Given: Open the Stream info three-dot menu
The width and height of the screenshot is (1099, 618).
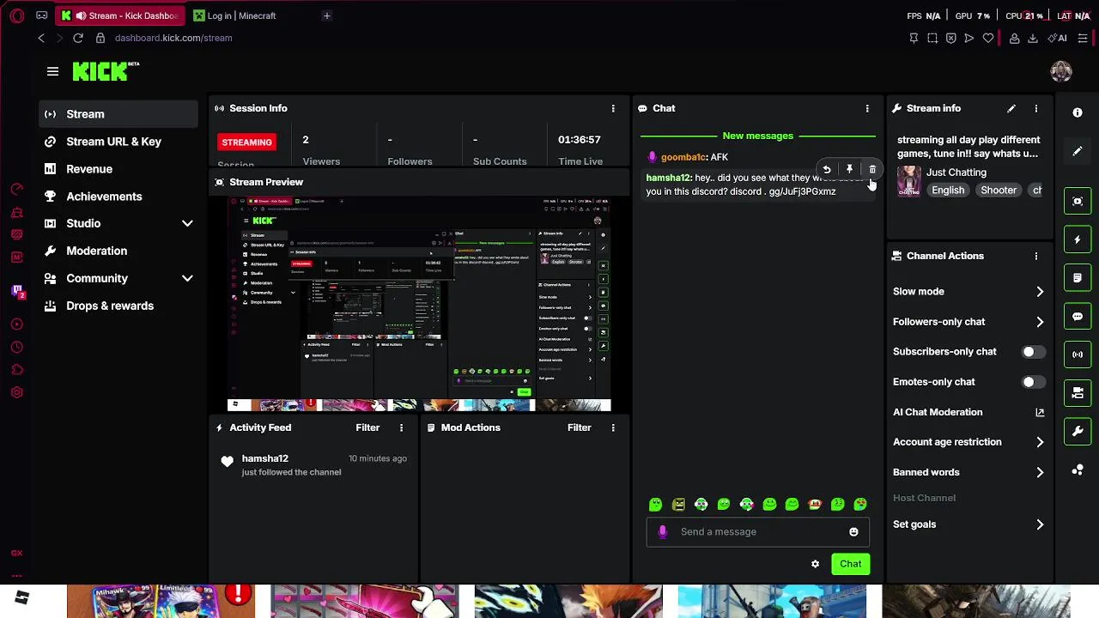Looking at the screenshot, I should [x=1036, y=108].
